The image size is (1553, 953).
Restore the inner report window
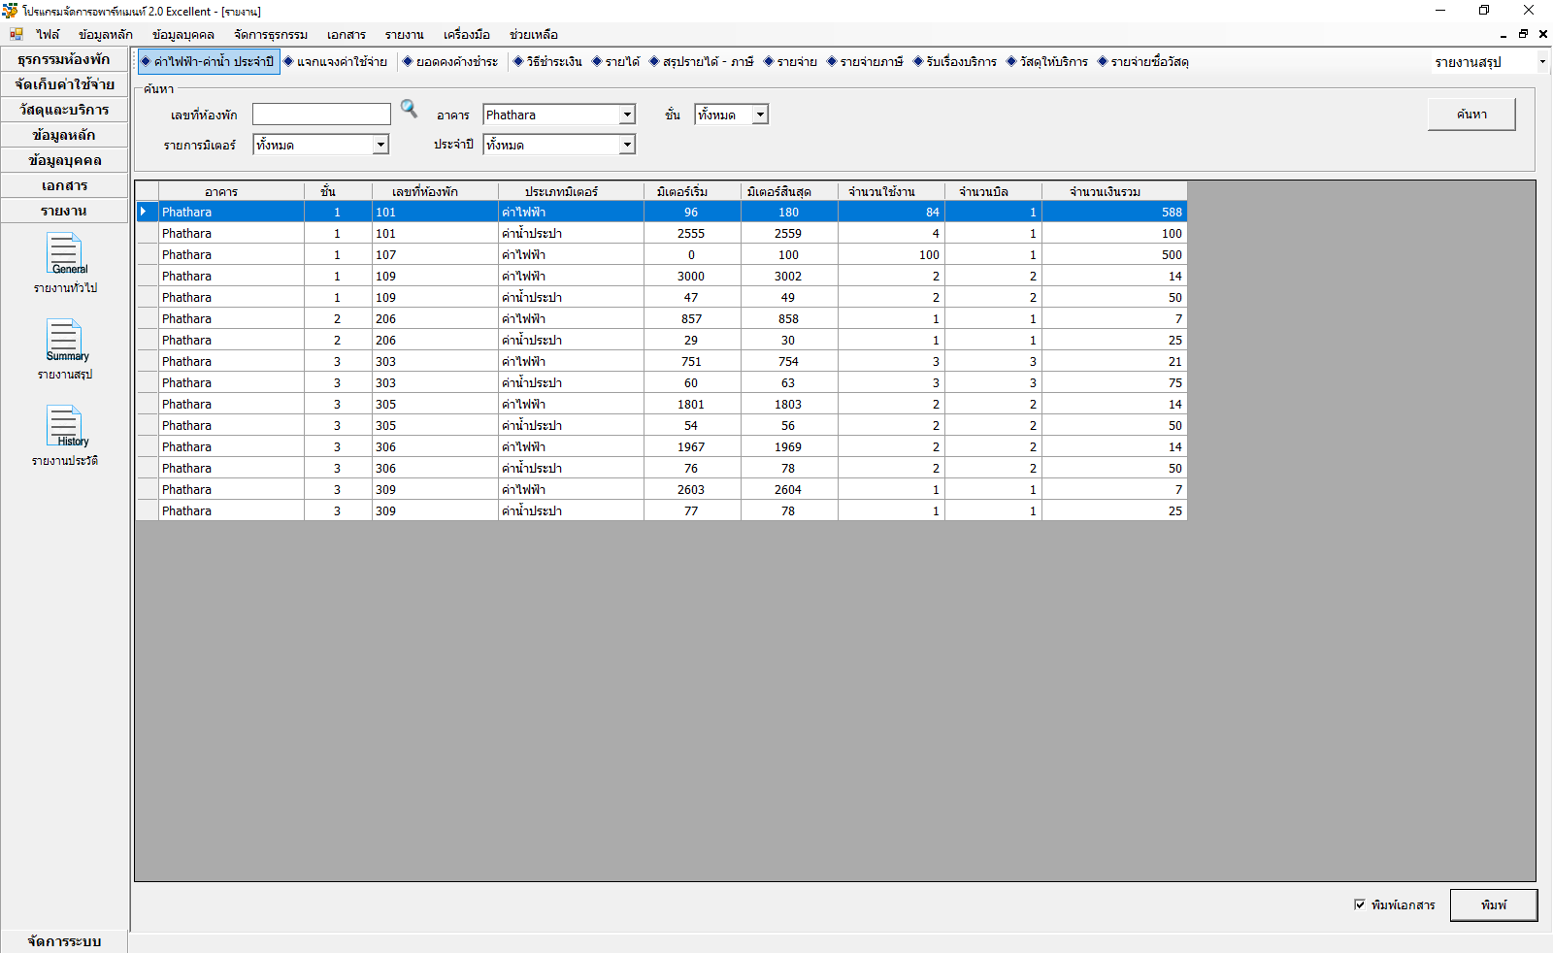pos(1523,34)
